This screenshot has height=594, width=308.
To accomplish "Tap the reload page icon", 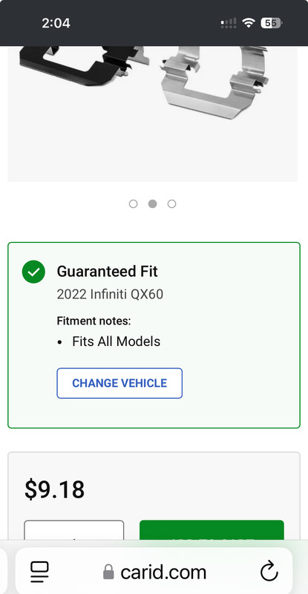I will [x=269, y=571].
